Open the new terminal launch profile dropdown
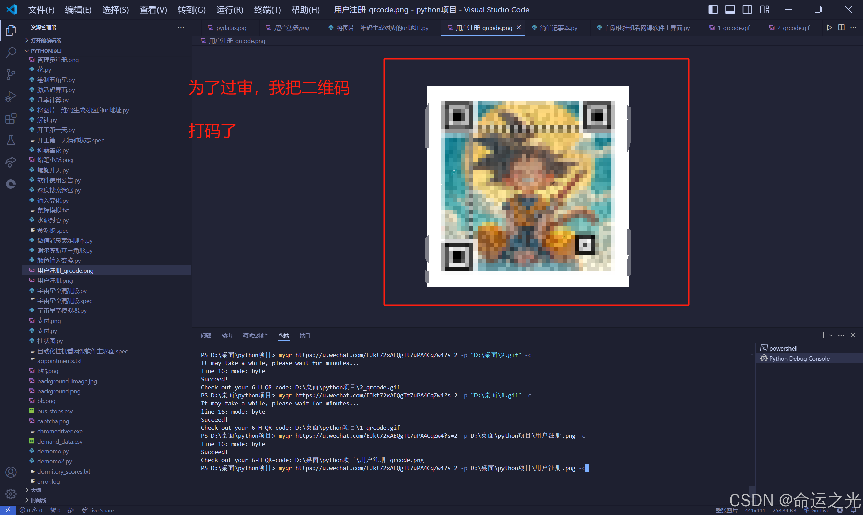The height and width of the screenshot is (515, 863). (x=831, y=336)
